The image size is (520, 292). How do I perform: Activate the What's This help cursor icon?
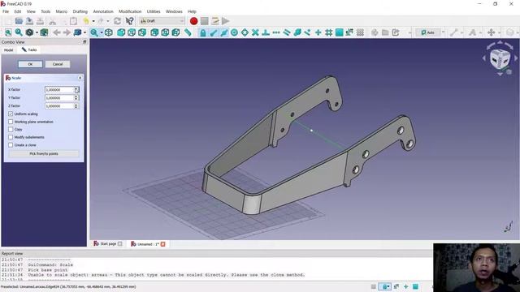coord(129,21)
